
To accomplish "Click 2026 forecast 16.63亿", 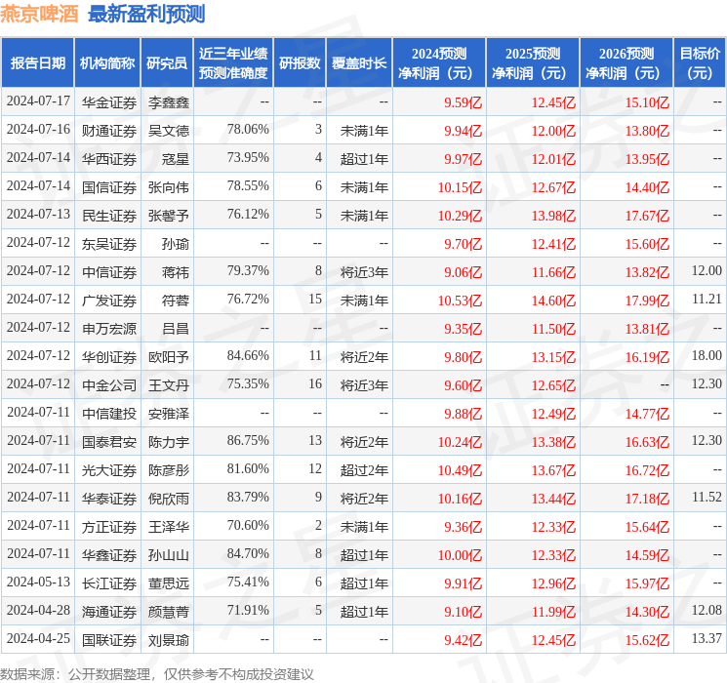I will point(647,442).
